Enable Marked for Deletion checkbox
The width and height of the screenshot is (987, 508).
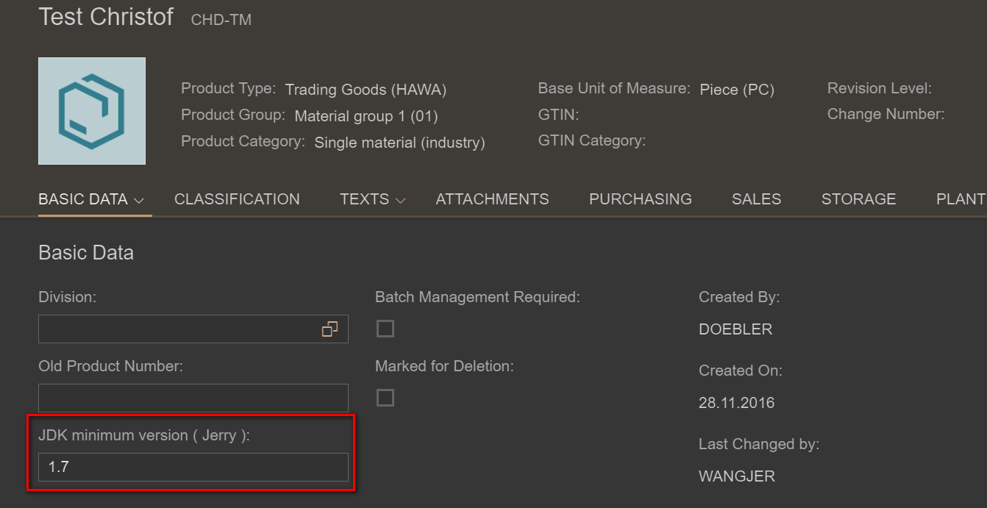(x=385, y=398)
